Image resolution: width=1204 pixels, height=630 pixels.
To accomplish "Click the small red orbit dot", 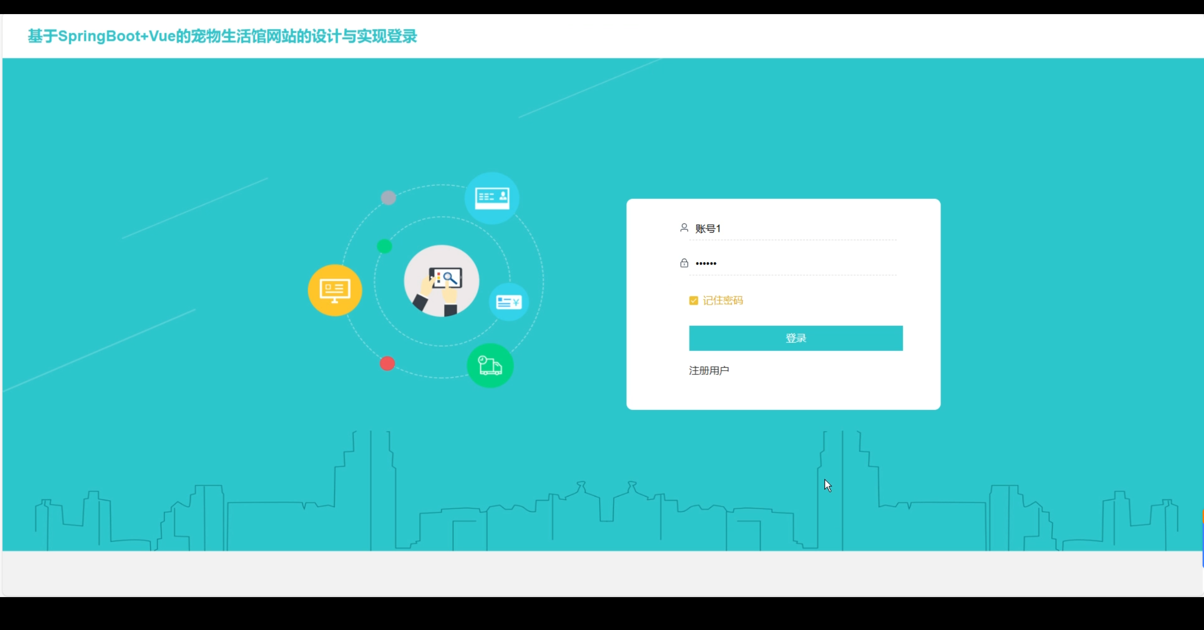I will coord(387,363).
